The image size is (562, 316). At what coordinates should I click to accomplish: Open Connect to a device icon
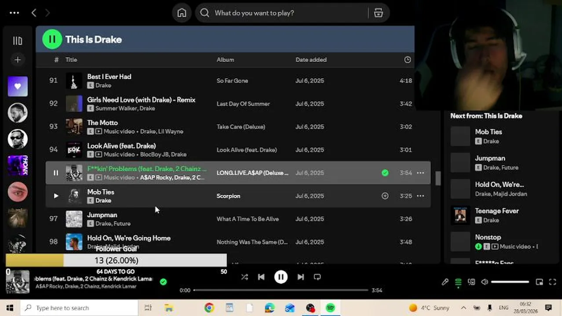click(x=471, y=282)
